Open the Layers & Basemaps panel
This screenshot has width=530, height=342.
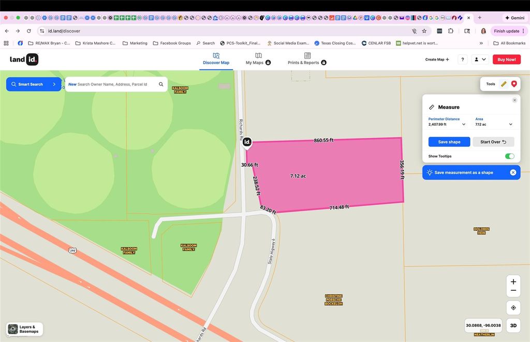[x=23, y=329]
